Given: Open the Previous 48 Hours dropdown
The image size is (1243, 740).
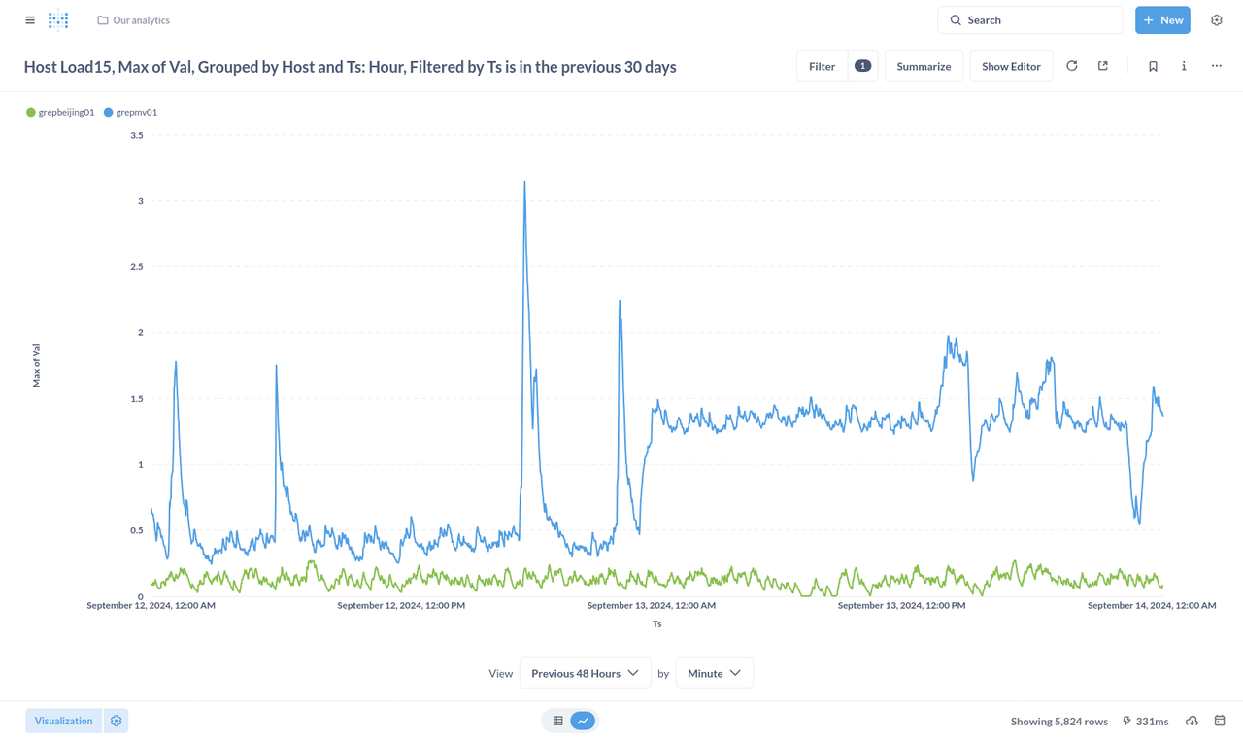Looking at the screenshot, I should click(585, 672).
